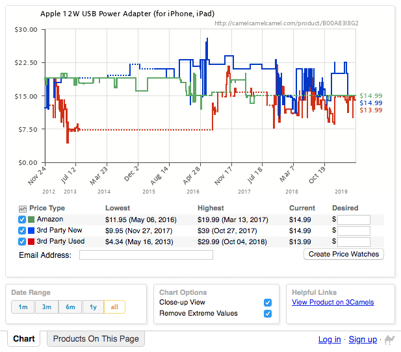
Task: Click the $29.99 (Oct 04, 2018) cell
Action: (232, 242)
